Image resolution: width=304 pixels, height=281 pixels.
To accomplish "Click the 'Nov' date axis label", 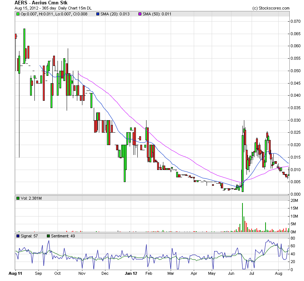I will (x=82, y=273).
